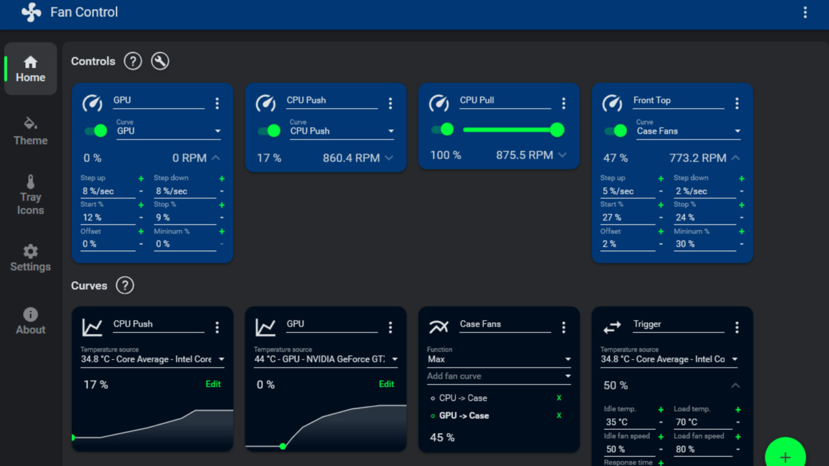
Task: Remove GPU -> Case from Case Fans curve
Action: (x=559, y=416)
